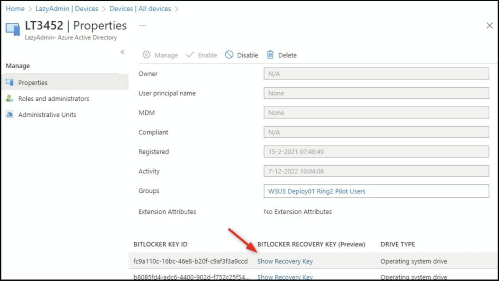
Task: Click the Manage gear icon in toolbar
Action: point(146,55)
